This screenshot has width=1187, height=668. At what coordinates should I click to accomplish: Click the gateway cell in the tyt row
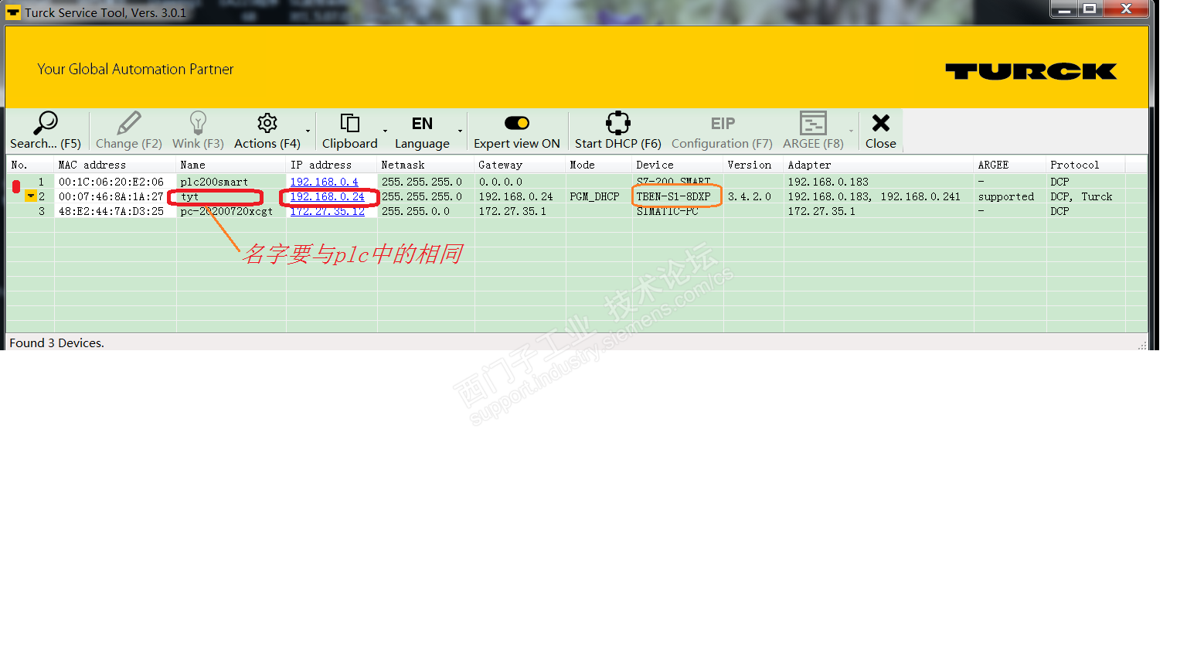[x=515, y=196]
